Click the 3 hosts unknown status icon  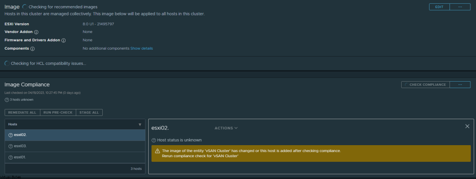tap(7, 100)
